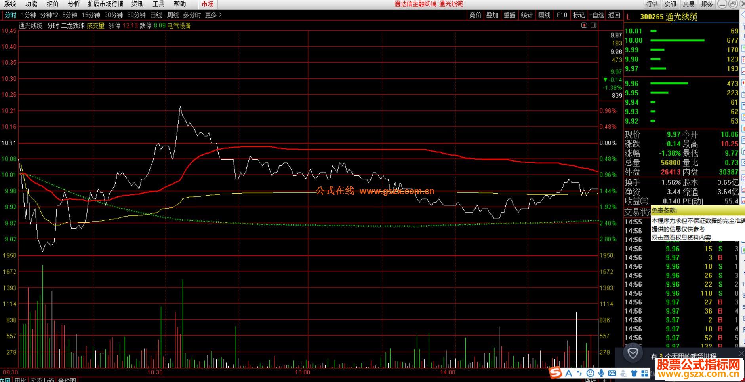The width and height of the screenshot is (745, 382).
Task: Switch to the 日线 daily chart
Action: coord(156,15)
